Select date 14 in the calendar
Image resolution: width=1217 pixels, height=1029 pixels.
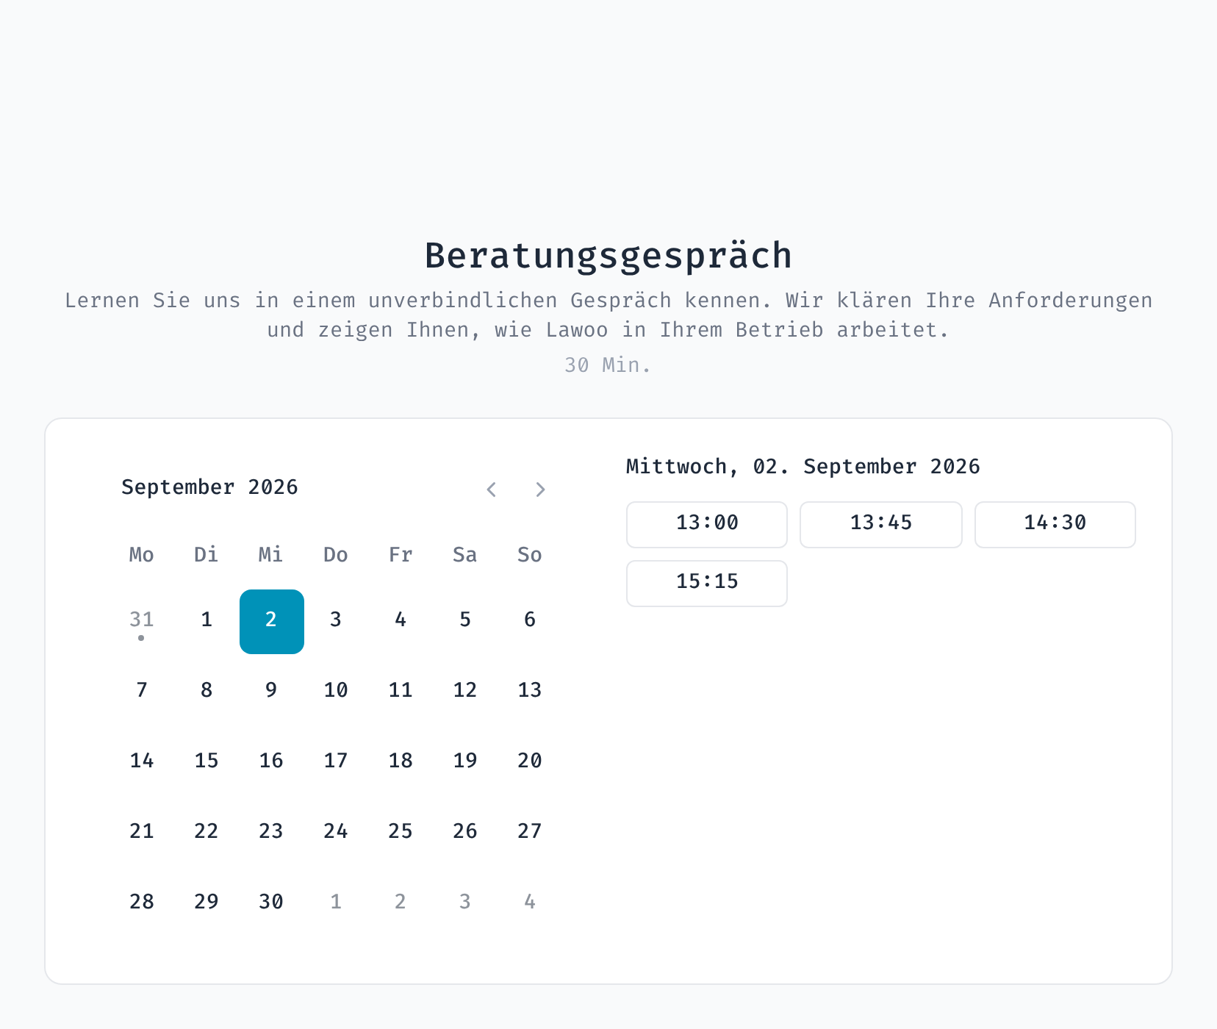coord(142,763)
